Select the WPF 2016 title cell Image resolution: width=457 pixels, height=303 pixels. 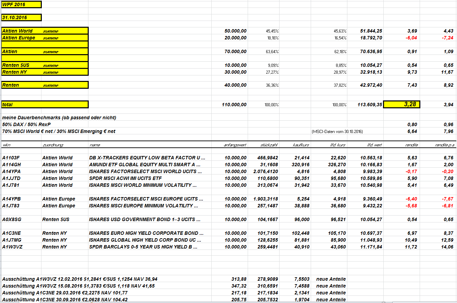(21, 4)
